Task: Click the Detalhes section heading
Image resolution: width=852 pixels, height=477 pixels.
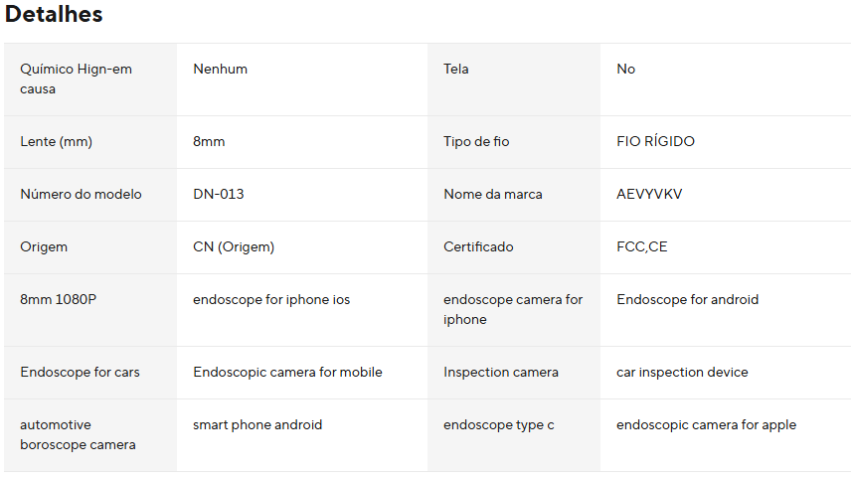Action: 54,15
